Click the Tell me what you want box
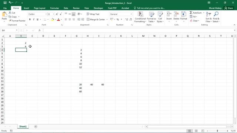Viewport: 237px width, 133px height. pyautogui.click(x=149, y=8)
